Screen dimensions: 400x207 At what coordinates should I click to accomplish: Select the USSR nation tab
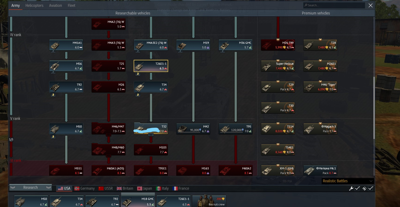point(106,188)
